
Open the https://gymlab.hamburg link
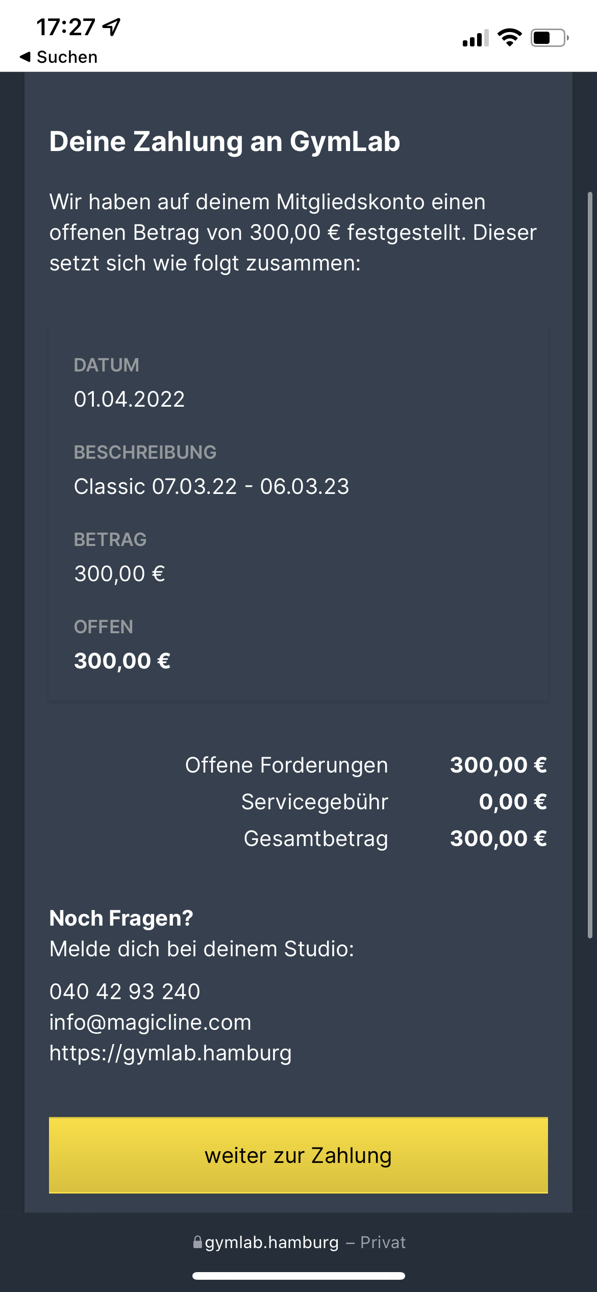pos(170,1053)
